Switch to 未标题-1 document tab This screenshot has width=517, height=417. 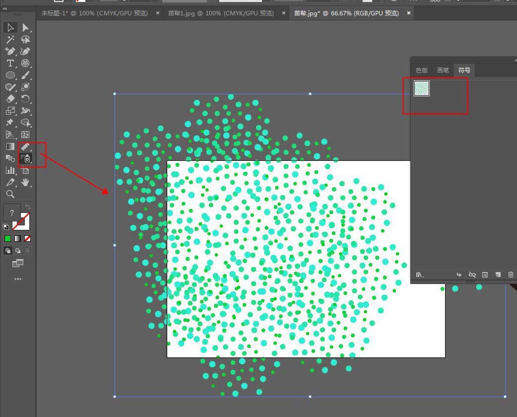coord(95,13)
